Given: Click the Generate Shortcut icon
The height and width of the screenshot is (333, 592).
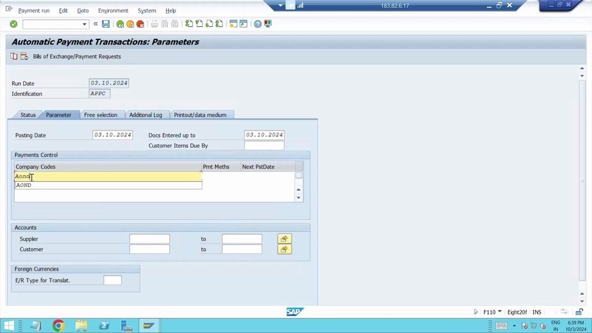Looking at the screenshot, I should [x=243, y=24].
